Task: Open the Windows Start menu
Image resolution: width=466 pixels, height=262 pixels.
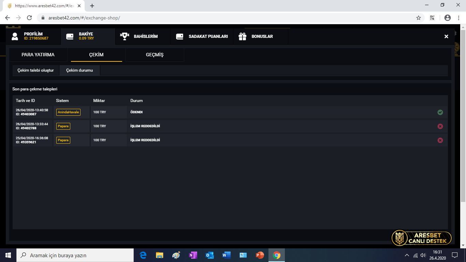Action: (x=8, y=255)
